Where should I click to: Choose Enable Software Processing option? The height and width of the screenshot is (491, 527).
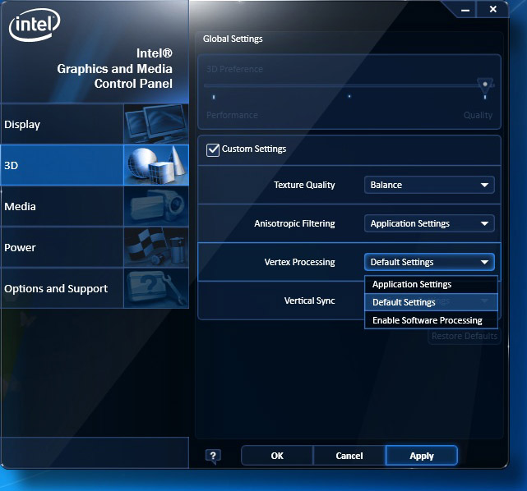(x=431, y=320)
